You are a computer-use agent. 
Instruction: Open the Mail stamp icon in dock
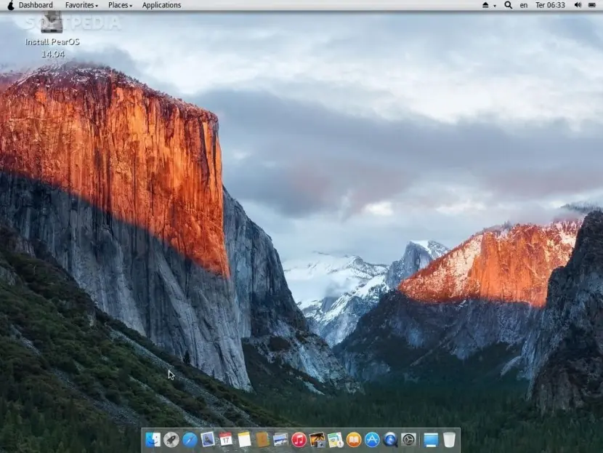point(208,439)
